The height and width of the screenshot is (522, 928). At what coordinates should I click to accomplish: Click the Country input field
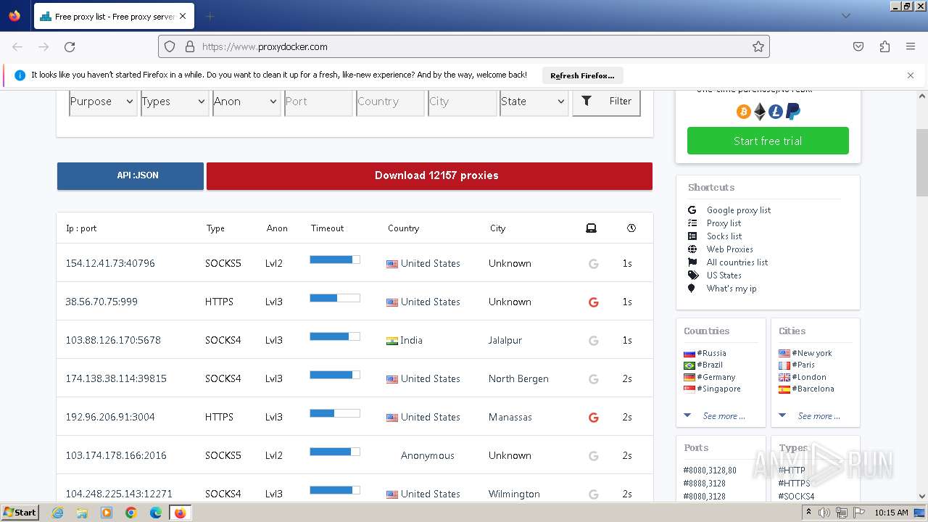click(x=390, y=101)
